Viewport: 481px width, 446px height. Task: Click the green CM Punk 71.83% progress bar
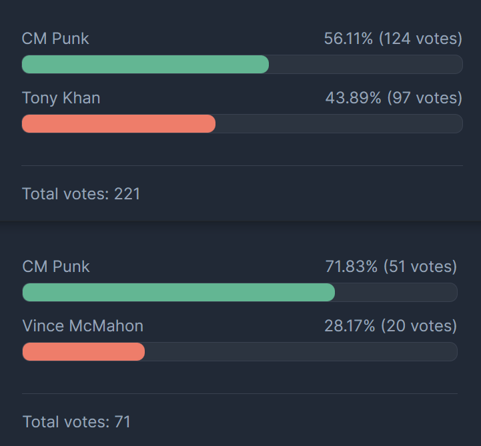pyautogui.click(x=179, y=293)
